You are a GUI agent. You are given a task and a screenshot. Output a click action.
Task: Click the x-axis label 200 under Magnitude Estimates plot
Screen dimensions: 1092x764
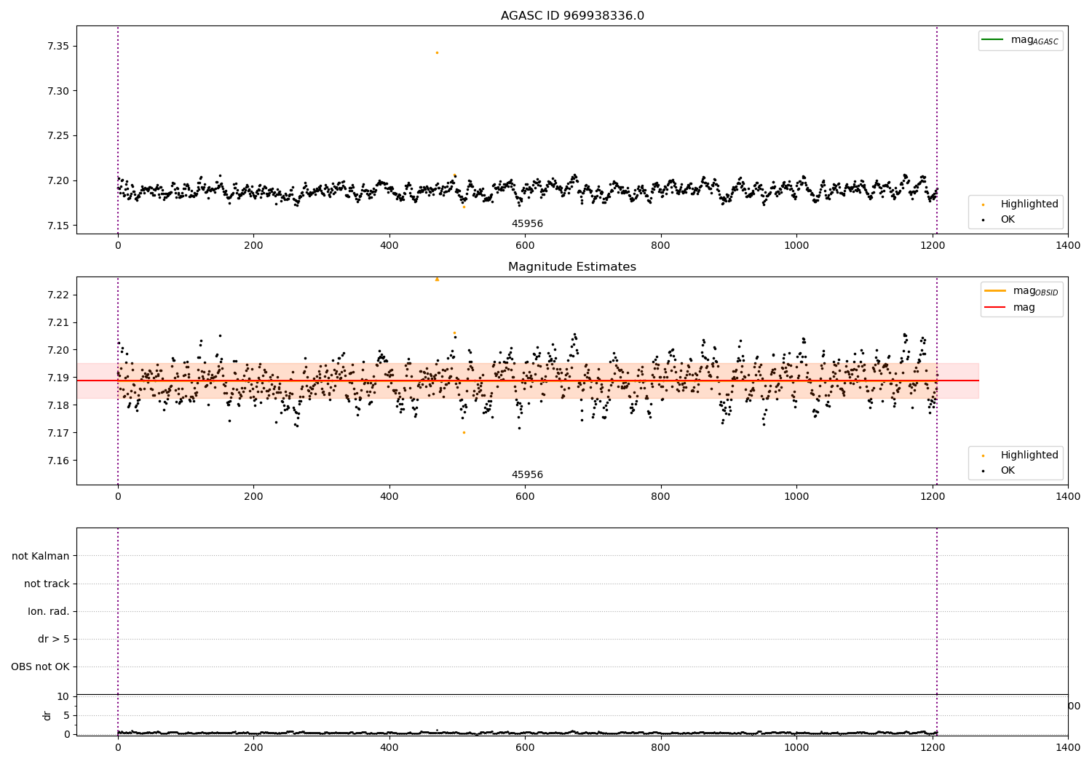(253, 497)
